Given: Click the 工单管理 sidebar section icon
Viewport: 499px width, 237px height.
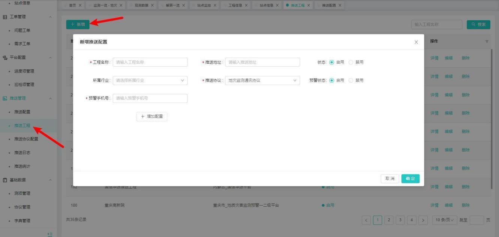Looking at the screenshot, I should [x=5, y=17].
